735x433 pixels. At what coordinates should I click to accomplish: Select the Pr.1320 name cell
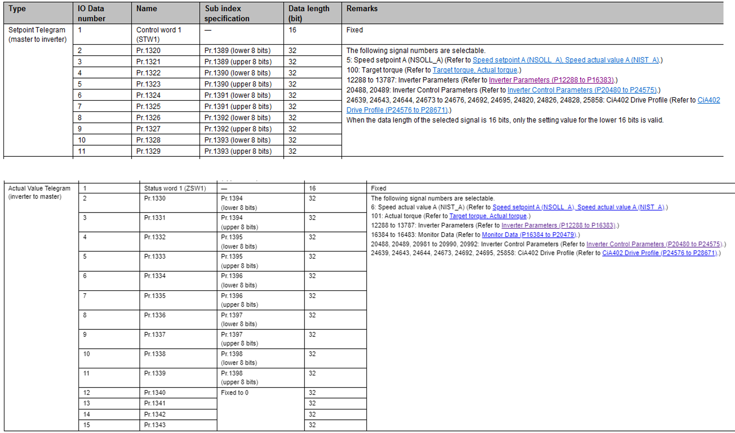click(165, 50)
